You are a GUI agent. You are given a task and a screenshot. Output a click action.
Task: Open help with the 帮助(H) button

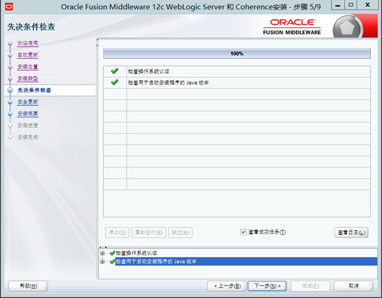click(28, 286)
